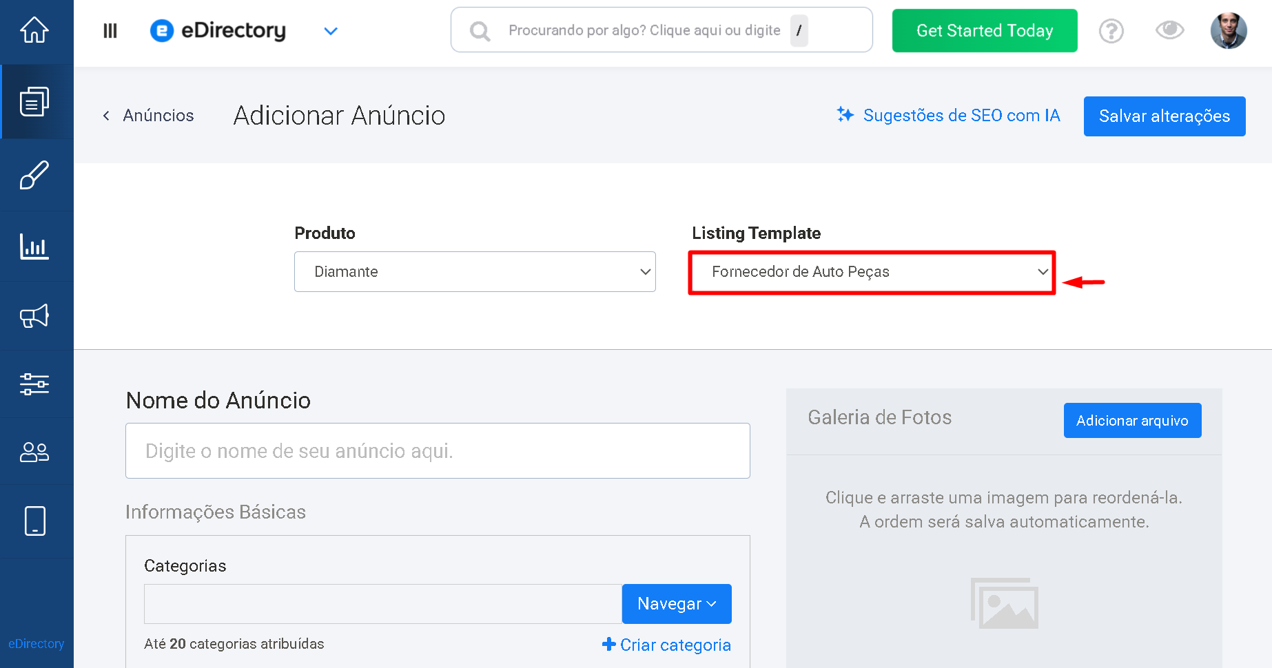Open the home dashboard icon in sidebar

point(34,30)
